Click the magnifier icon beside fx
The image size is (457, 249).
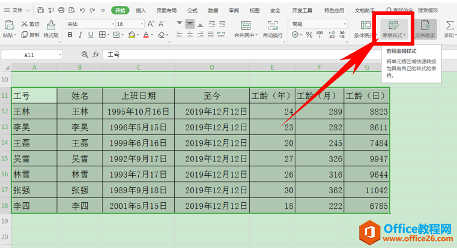[85, 55]
